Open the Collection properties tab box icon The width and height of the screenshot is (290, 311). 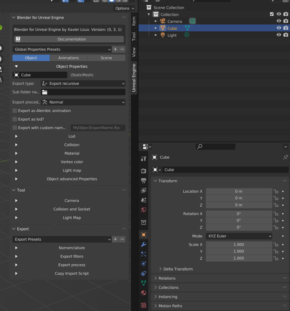tap(144, 222)
